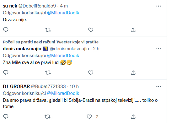Retweet the "Zna Mile sve" tweet

(48, 72)
